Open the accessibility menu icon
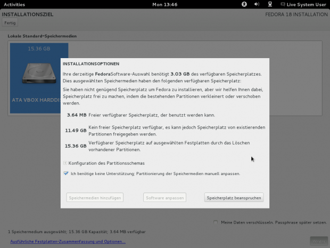330x248 pixels. tap(244, 4)
